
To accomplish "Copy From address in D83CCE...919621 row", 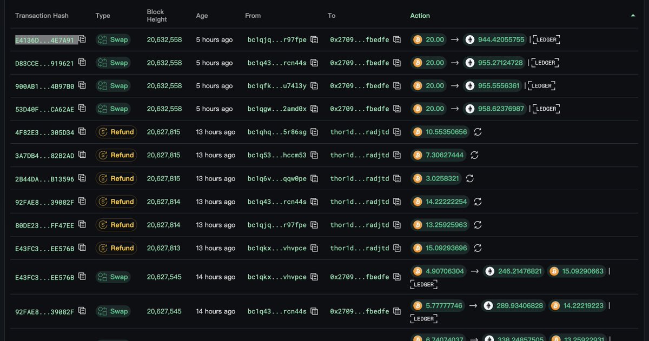I will pos(314,63).
